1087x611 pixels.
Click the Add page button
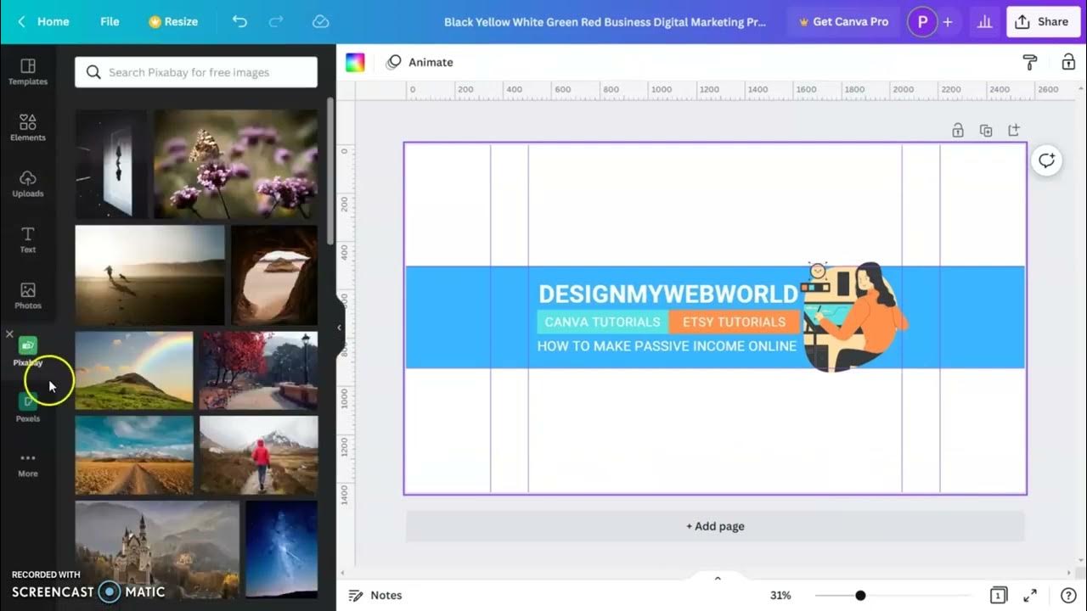715,526
